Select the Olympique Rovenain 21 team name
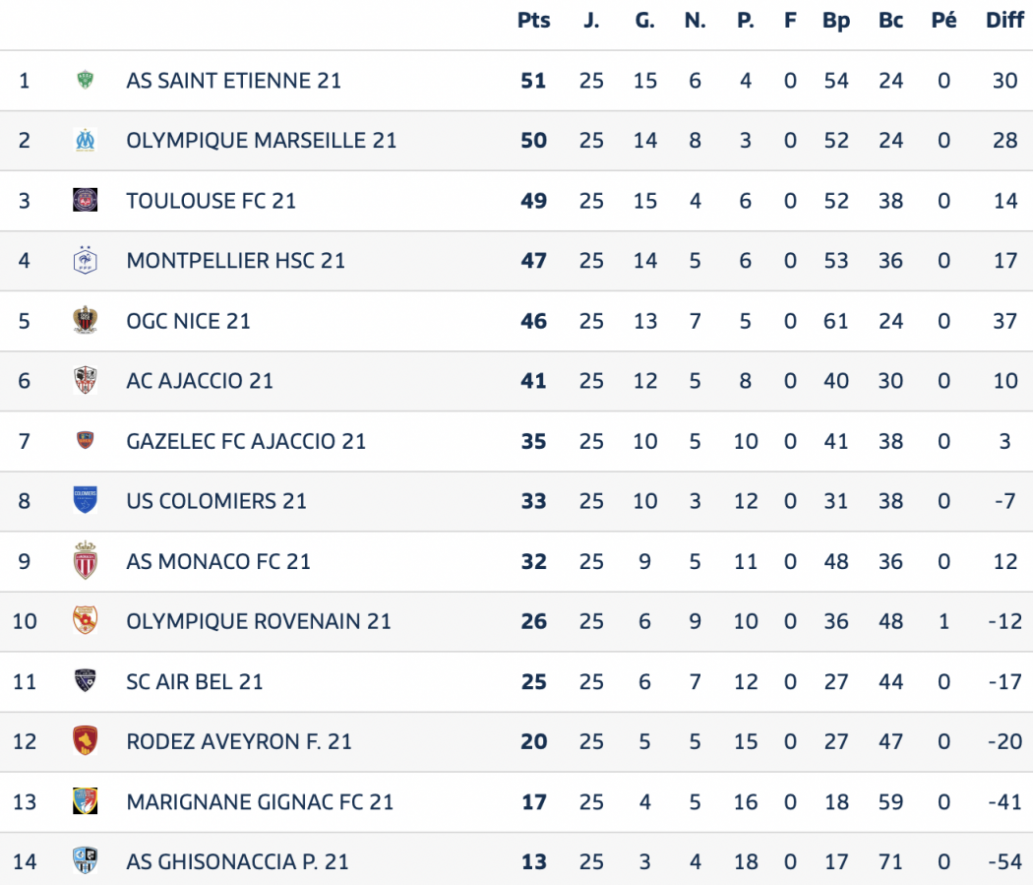 [x=259, y=621]
